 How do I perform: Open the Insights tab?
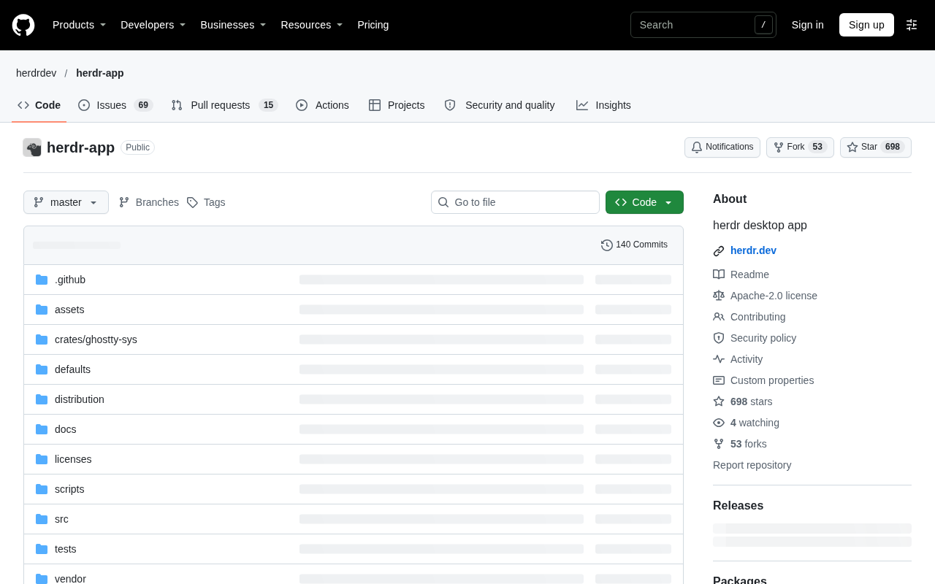[x=603, y=105]
